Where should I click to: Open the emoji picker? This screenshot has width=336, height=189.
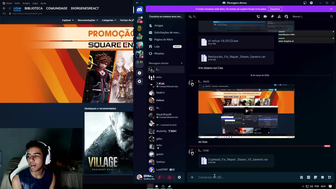pyautogui.click(x=323, y=177)
